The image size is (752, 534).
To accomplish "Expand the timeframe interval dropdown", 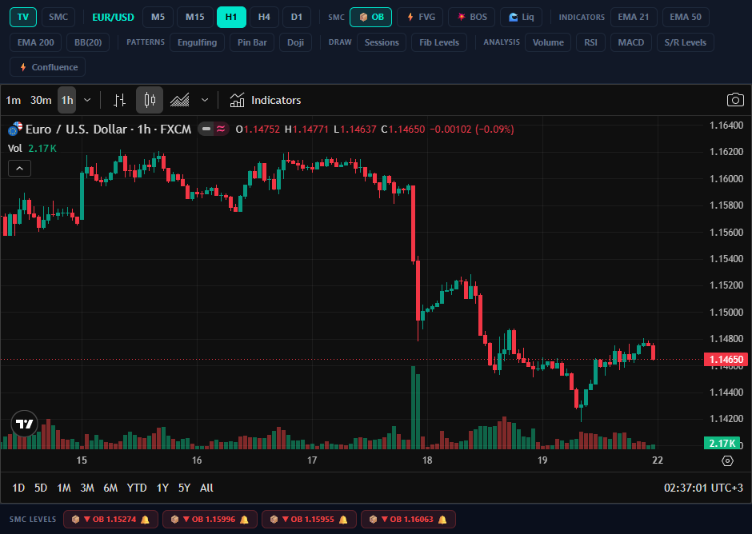I will point(87,100).
